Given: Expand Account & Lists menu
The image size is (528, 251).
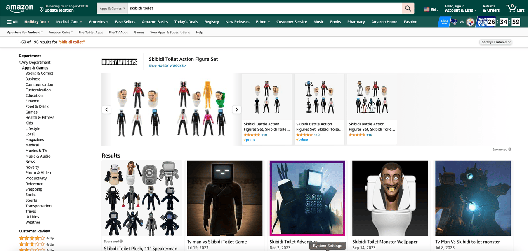Looking at the screenshot, I should 461,8.
